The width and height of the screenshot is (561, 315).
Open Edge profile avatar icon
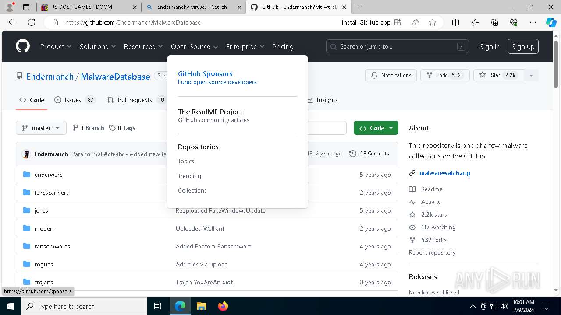(10, 7)
